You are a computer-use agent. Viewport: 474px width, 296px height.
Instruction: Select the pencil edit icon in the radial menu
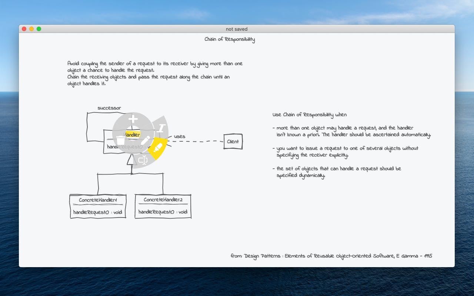pos(145,140)
